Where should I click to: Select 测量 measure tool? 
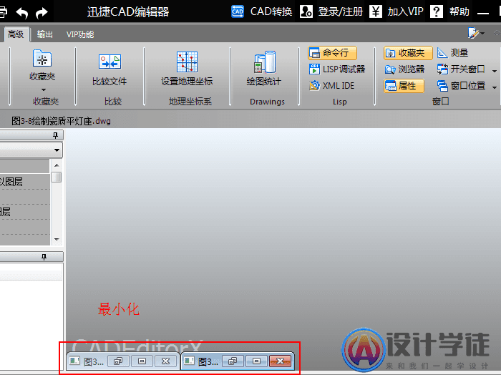[453, 53]
